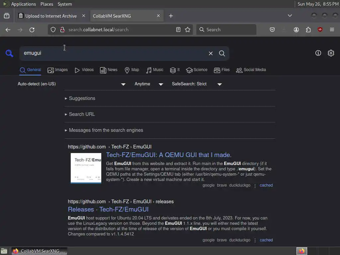Open Firefox hamburger menu

click(332, 30)
